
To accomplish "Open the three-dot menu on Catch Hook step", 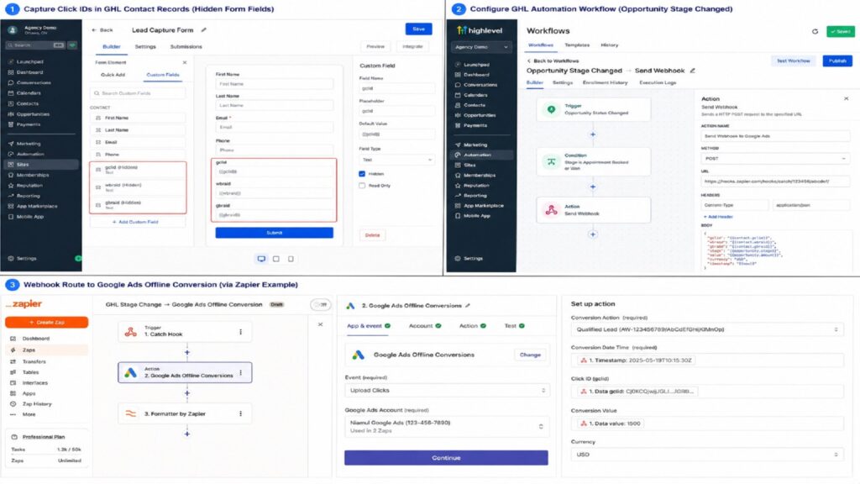I will pos(240,331).
